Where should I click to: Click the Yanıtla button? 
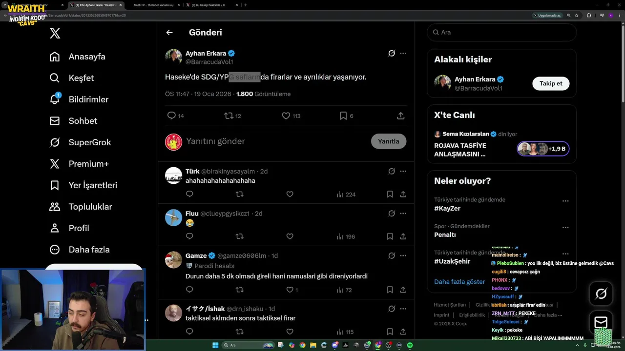pyautogui.click(x=389, y=141)
